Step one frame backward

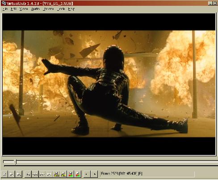(35, 174)
